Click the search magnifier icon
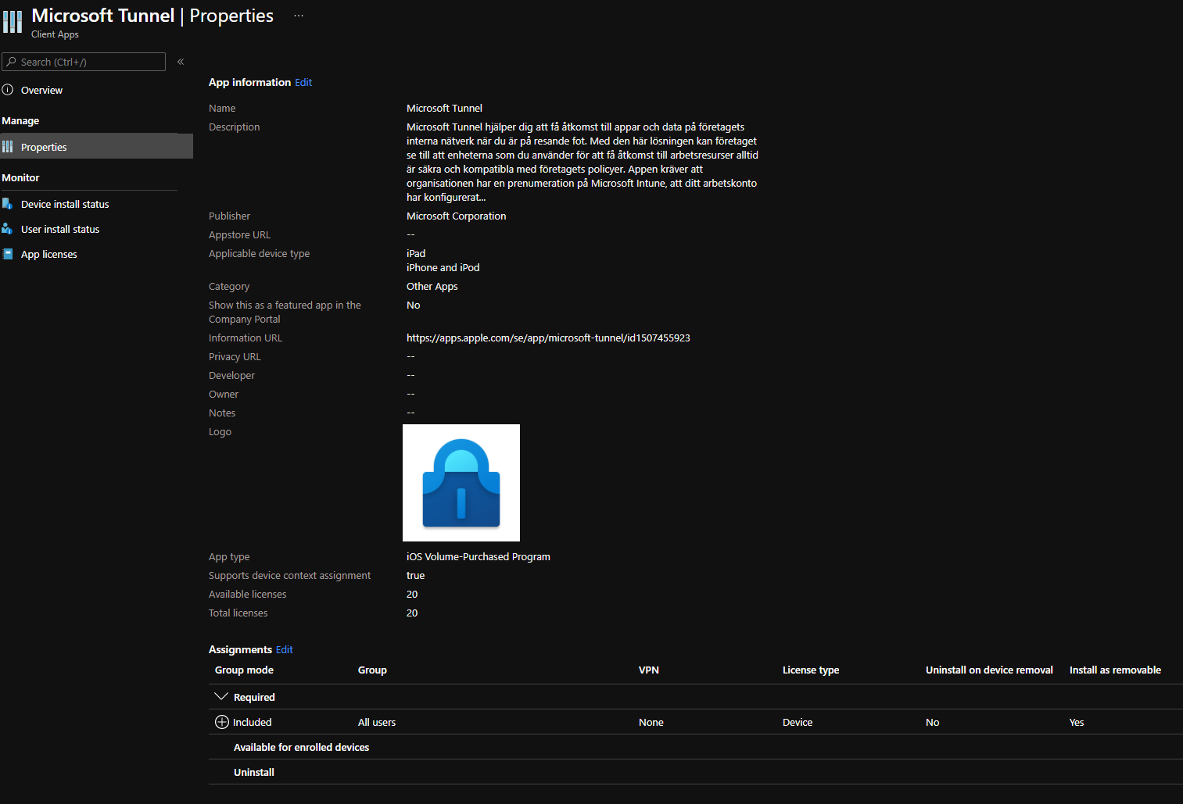Viewport: 1183px width, 804px height. click(12, 62)
